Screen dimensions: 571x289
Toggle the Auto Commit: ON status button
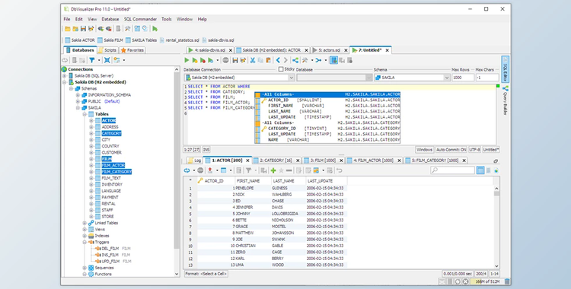[451, 150]
